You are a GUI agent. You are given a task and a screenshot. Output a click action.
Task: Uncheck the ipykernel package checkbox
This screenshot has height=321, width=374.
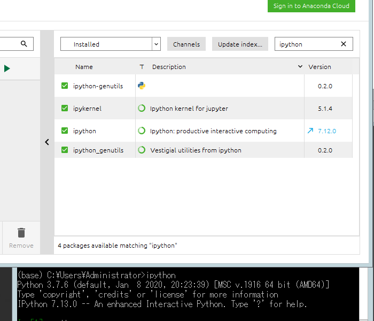(x=65, y=108)
